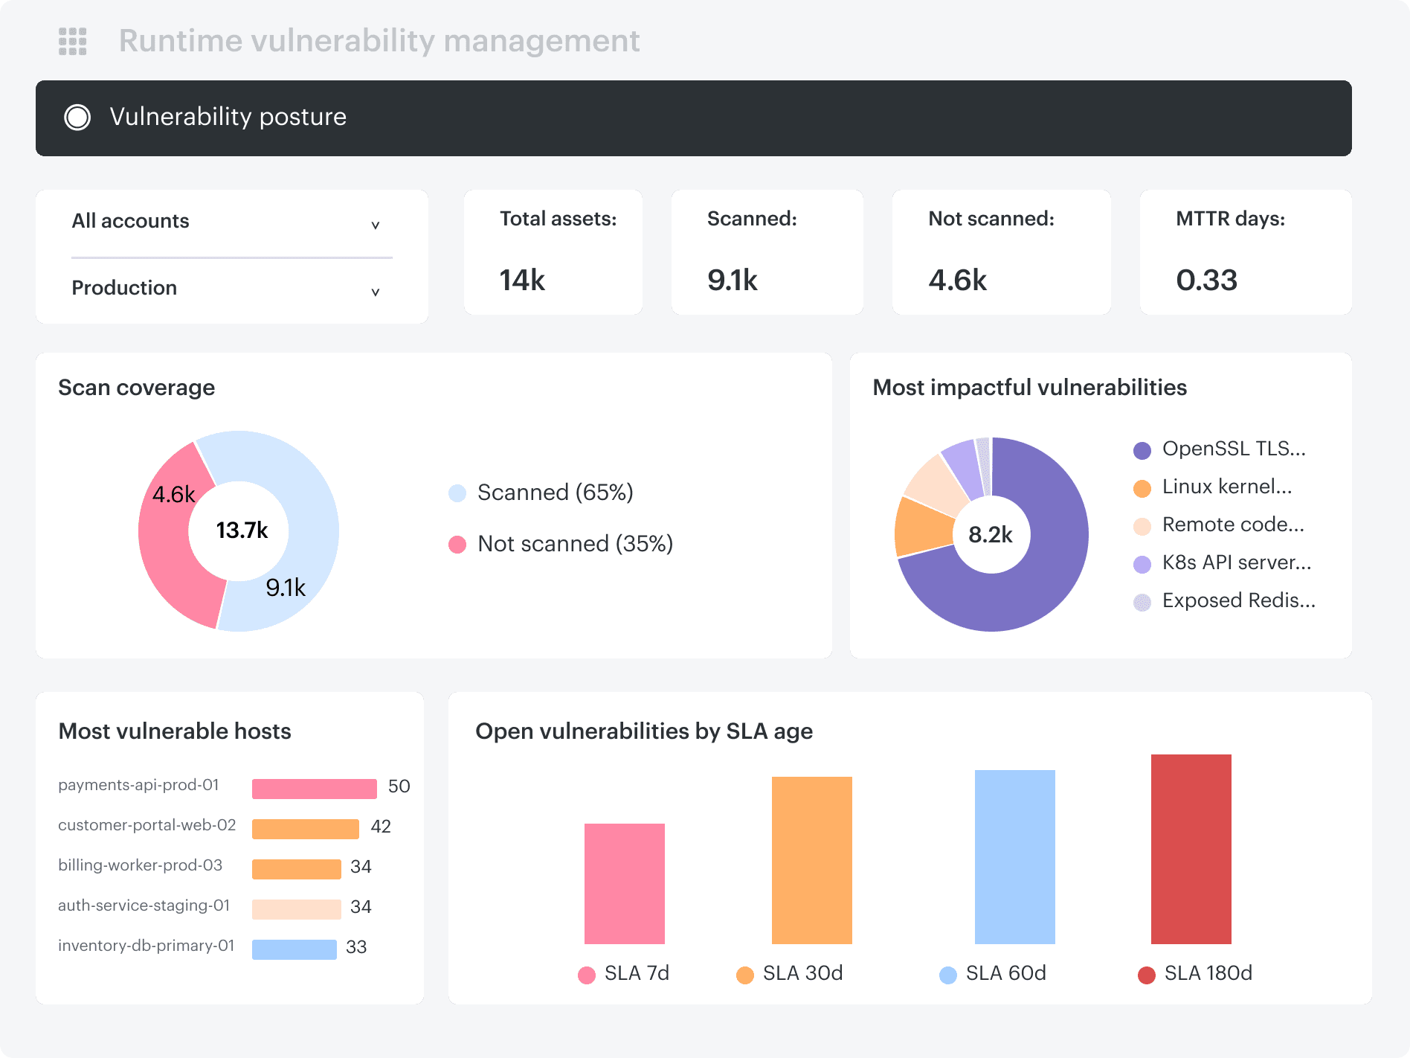Click the Scan coverage panel title
The height and width of the screenshot is (1058, 1410).
click(137, 388)
